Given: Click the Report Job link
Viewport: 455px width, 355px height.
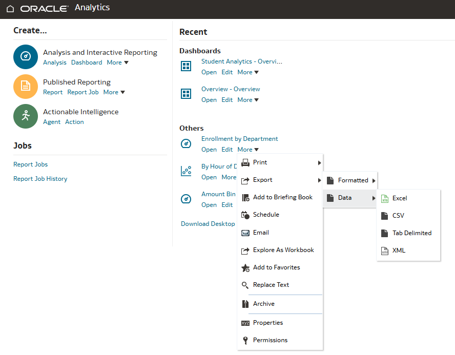Looking at the screenshot, I should pos(83,92).
